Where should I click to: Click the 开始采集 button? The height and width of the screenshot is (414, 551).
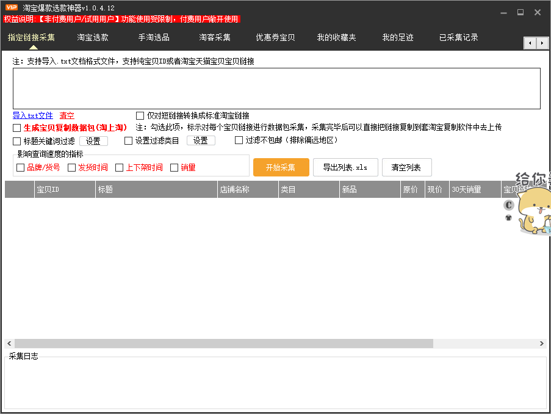coord(281,167)
